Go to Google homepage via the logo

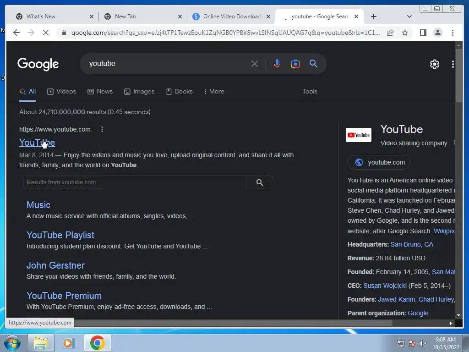(x=38, y=64)
